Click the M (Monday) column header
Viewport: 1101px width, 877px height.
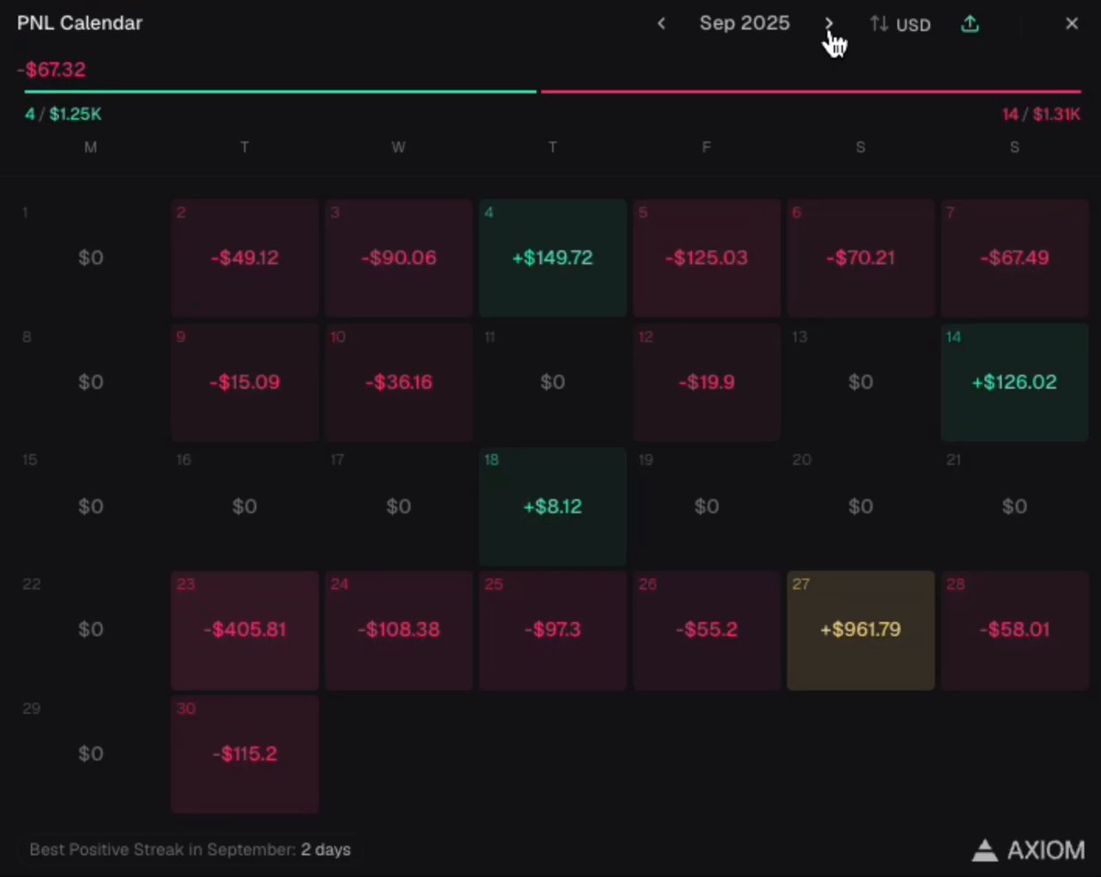[91, 148]
